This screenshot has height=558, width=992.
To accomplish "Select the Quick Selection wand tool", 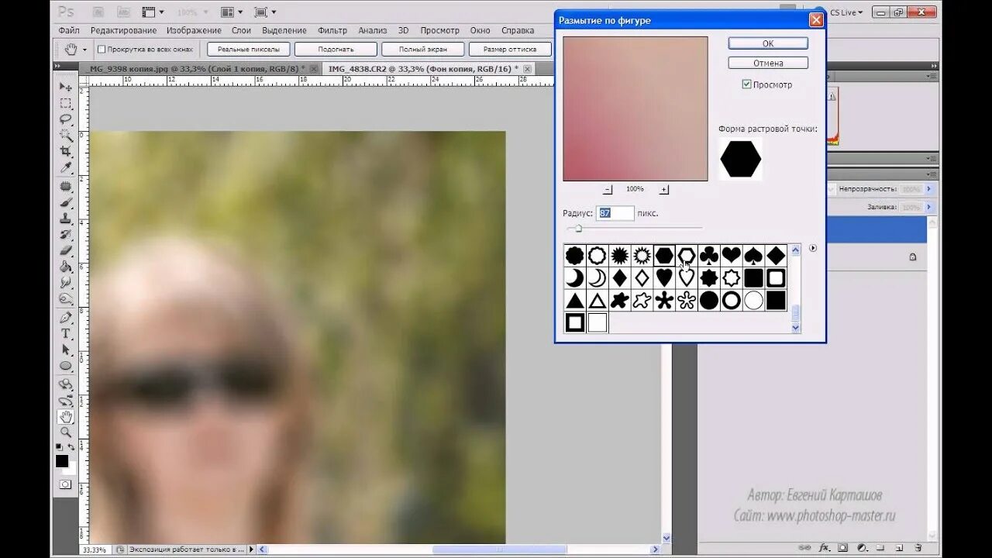I will 65,135.
